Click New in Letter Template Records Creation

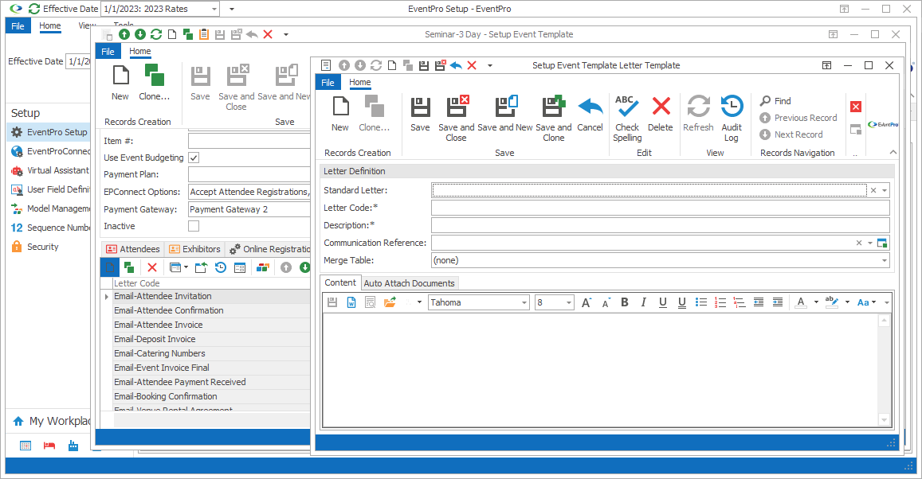point(339,115)
